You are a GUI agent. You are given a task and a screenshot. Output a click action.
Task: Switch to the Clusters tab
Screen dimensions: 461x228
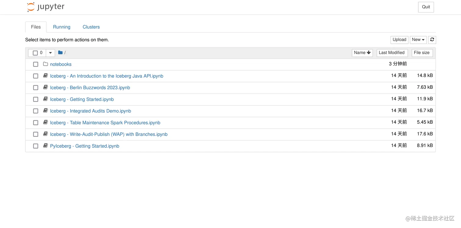tap(91, 27)
